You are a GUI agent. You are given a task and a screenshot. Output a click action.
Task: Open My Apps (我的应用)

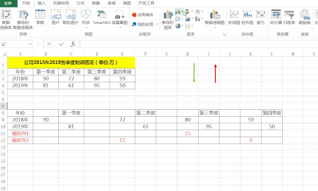(142, 24)
